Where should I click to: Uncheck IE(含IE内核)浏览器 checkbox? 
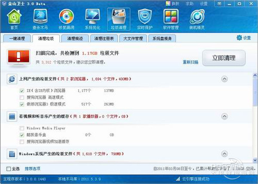coord(22,90)
